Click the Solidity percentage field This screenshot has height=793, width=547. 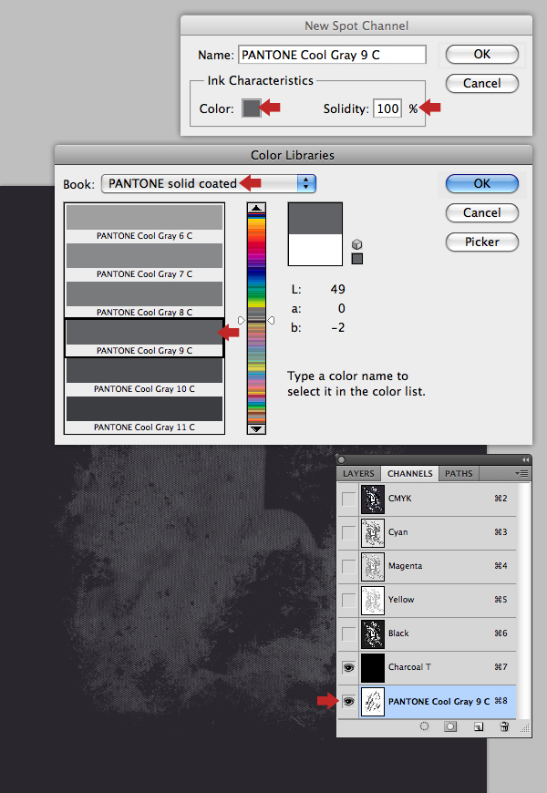pos(387,108)
